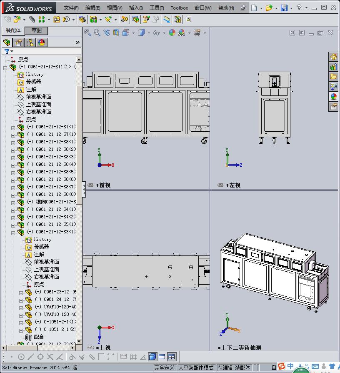Open the 工具(T) menu
This screenshot has width=340, height=373.
157,8
